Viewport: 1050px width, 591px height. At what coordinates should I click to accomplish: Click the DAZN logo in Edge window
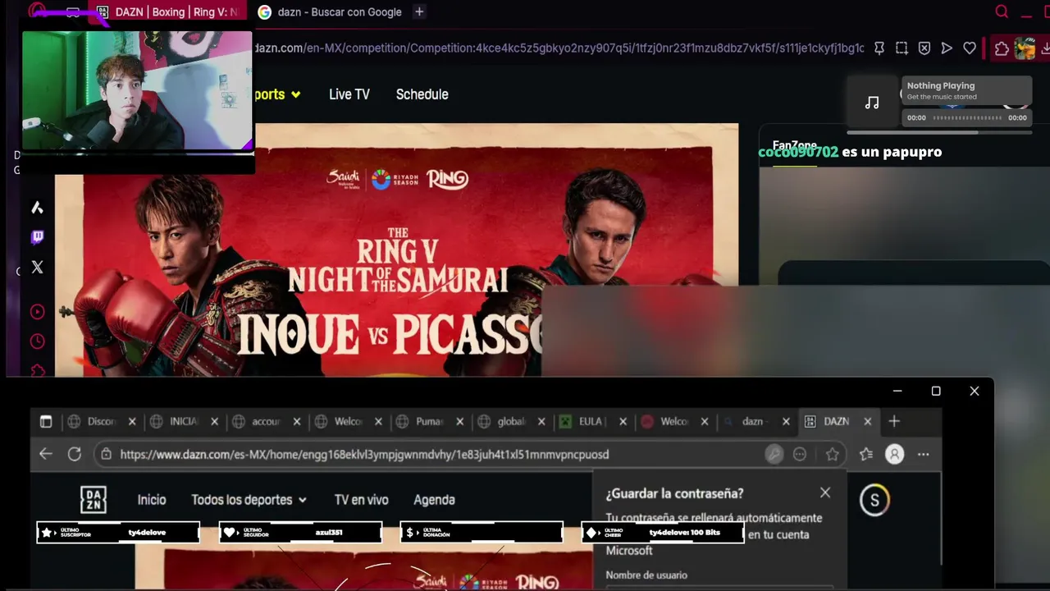(94, 500)
